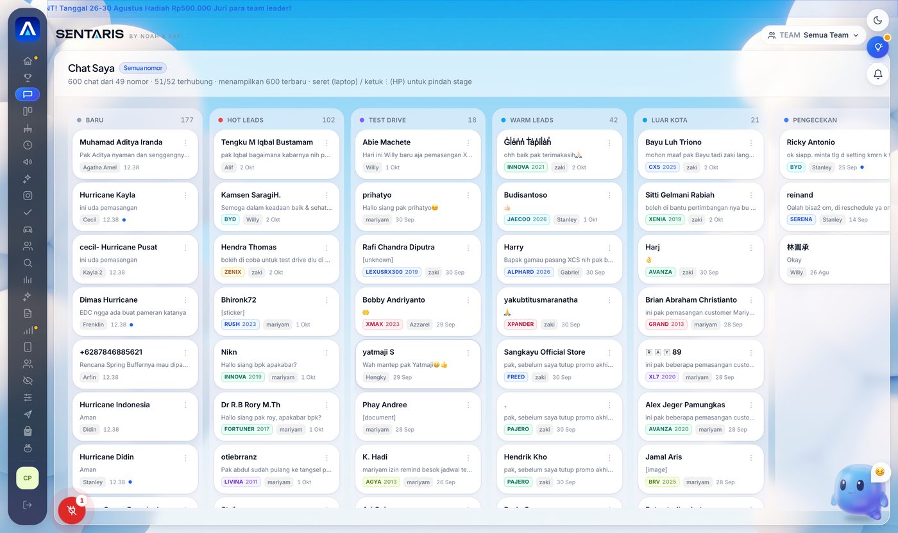The height and width of the screenshot is (533, 898).
Task: Click the logout arrow icon
Action: point(28,505)
